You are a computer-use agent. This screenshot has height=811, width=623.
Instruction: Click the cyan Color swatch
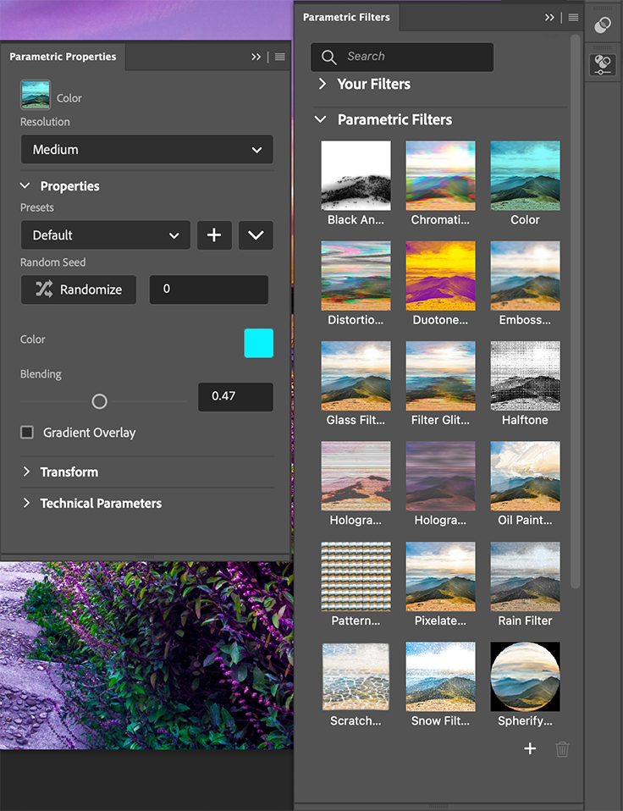click(258, 343)
